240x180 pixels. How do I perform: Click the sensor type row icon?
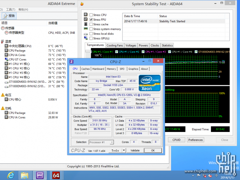tap(6, 33)
